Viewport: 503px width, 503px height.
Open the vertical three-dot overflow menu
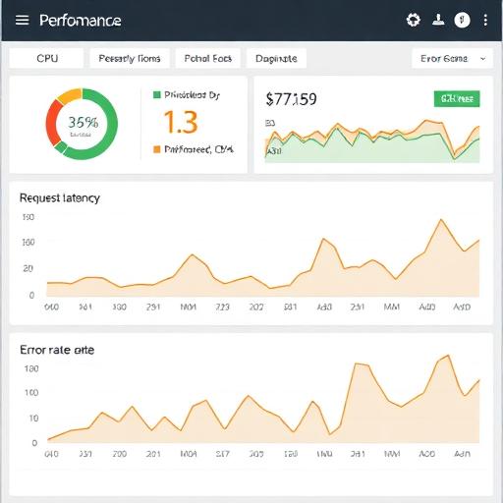coord(485,20)
